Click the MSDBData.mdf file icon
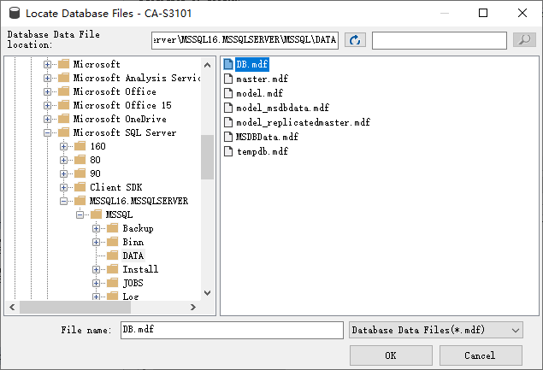Viewport: 543px width, 370px height. (228, 137)
